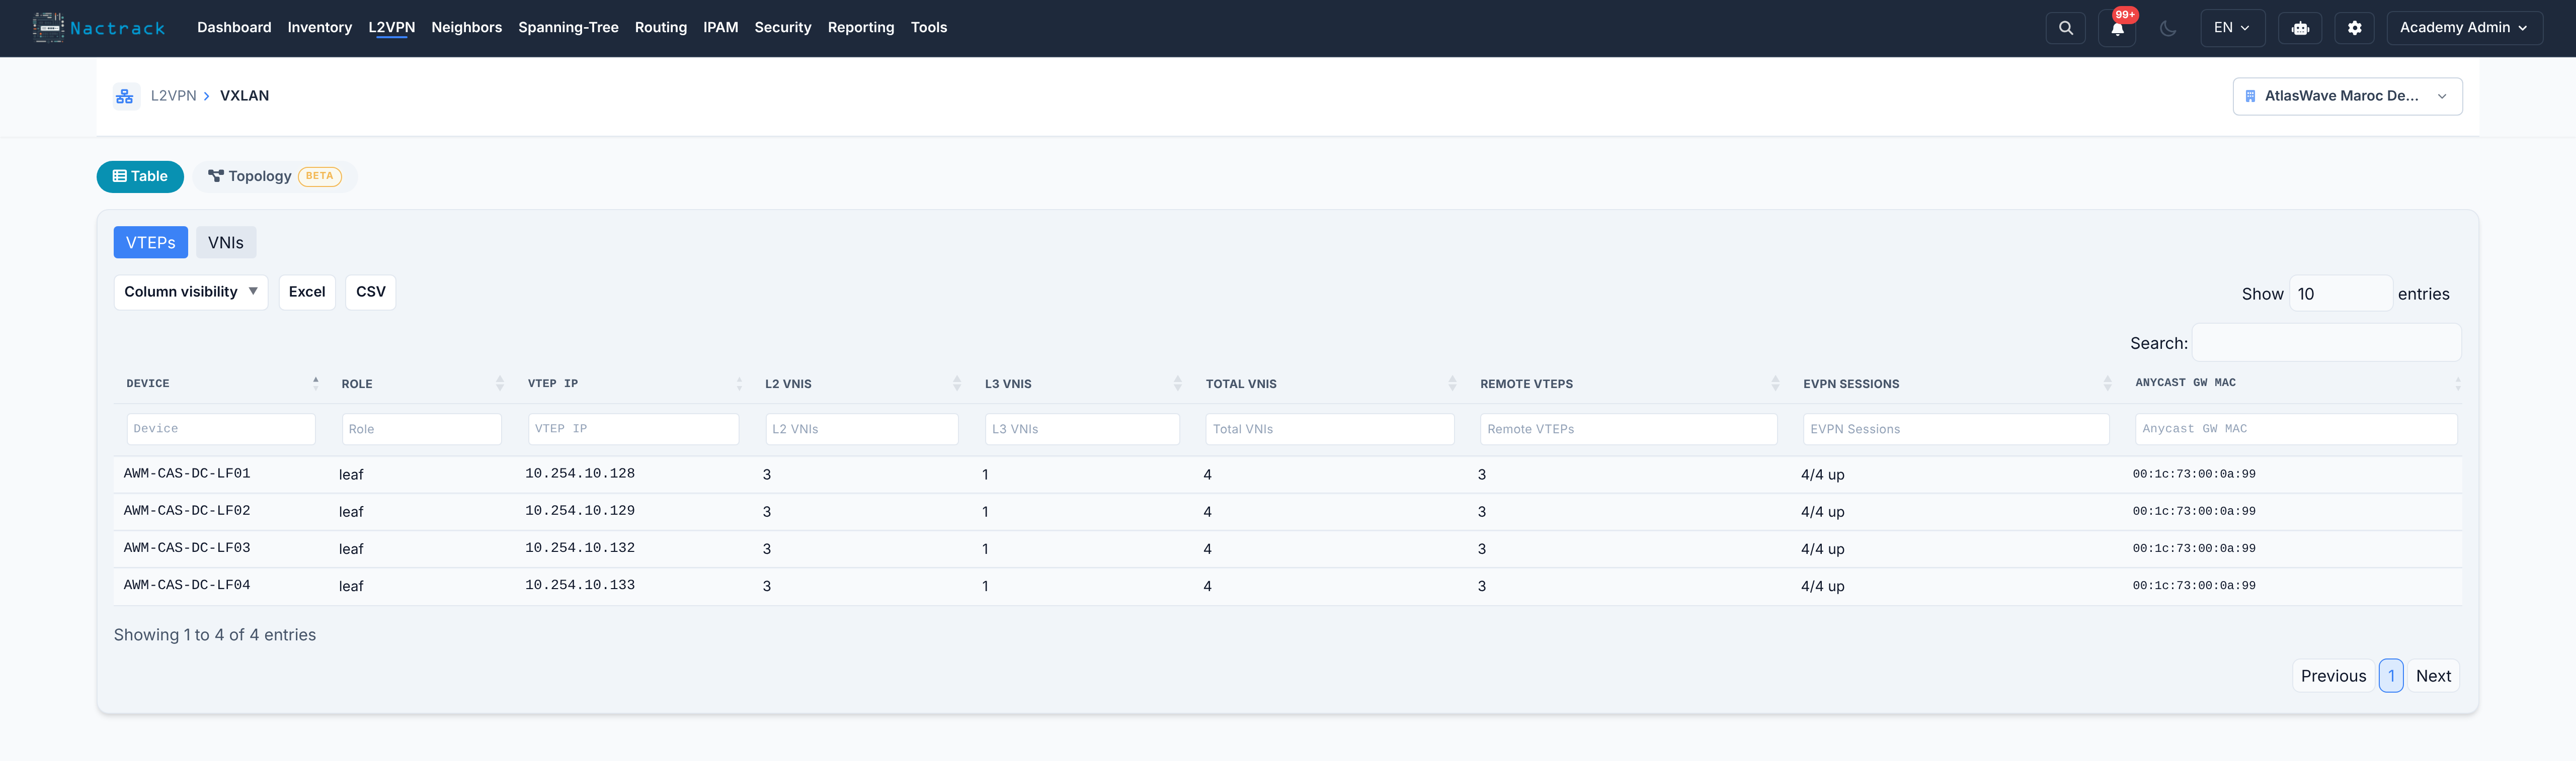This screenshot has width=2576, height=761.
Task: Click the Anycast GW MAC filter field
Action: click(2296, 428)
